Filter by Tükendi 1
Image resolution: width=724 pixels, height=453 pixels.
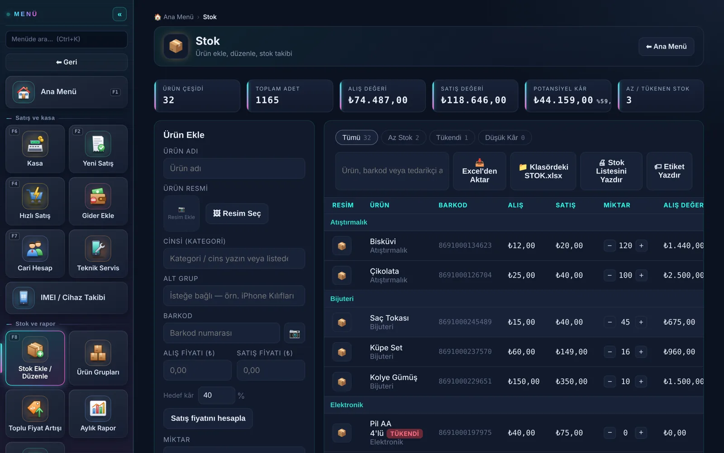point(452,138)
